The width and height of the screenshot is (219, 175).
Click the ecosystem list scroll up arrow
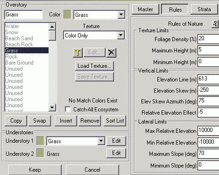[52, 27]
